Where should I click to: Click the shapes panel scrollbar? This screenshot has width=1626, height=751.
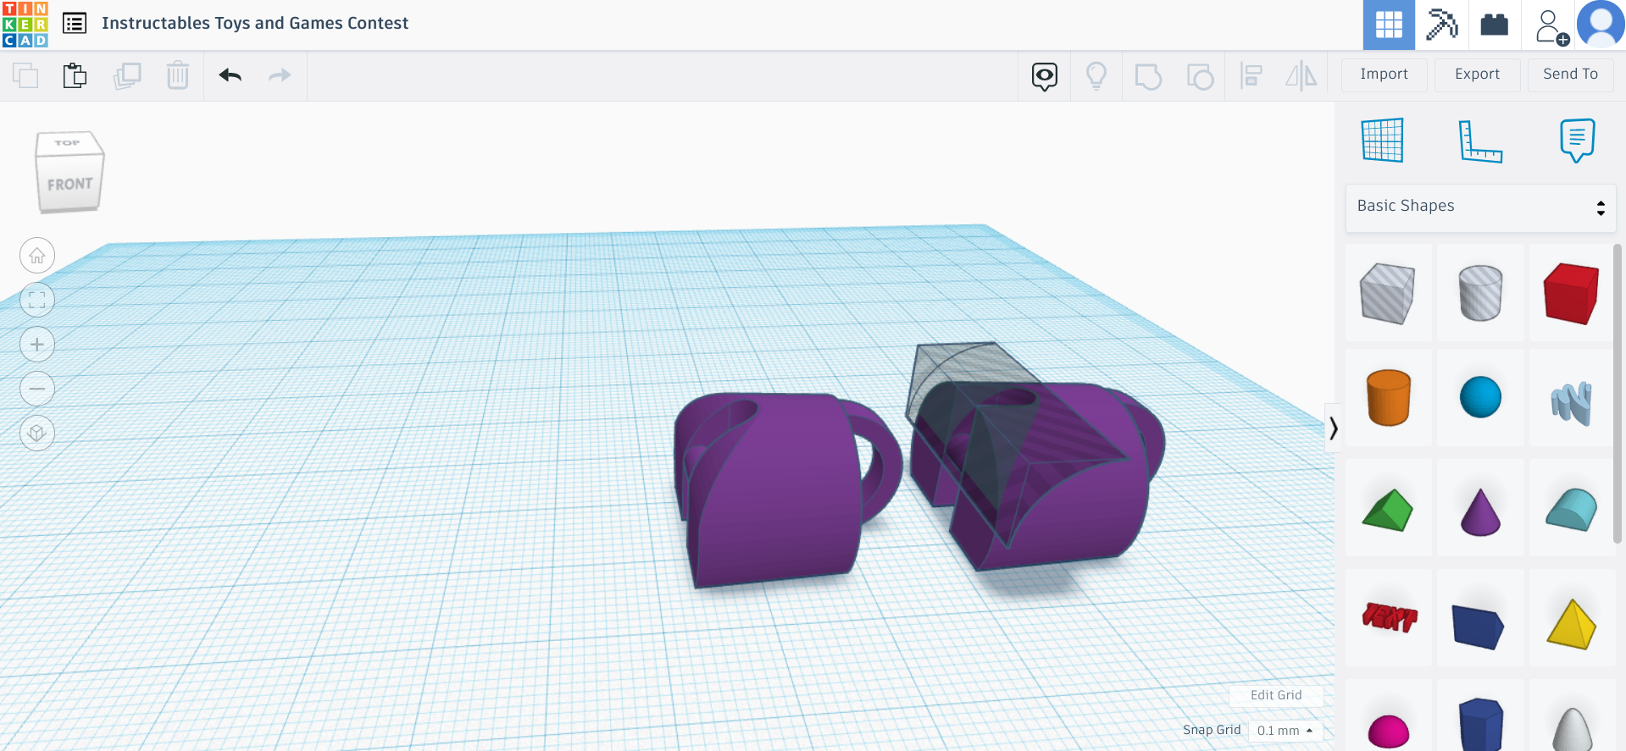click(1618, 394)
